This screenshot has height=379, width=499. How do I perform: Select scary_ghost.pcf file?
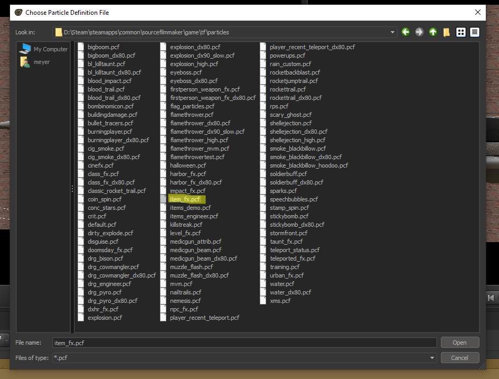(290, 115)
